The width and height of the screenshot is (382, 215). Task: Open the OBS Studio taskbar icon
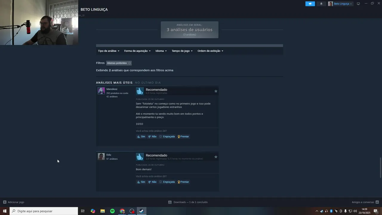point(132,211)
